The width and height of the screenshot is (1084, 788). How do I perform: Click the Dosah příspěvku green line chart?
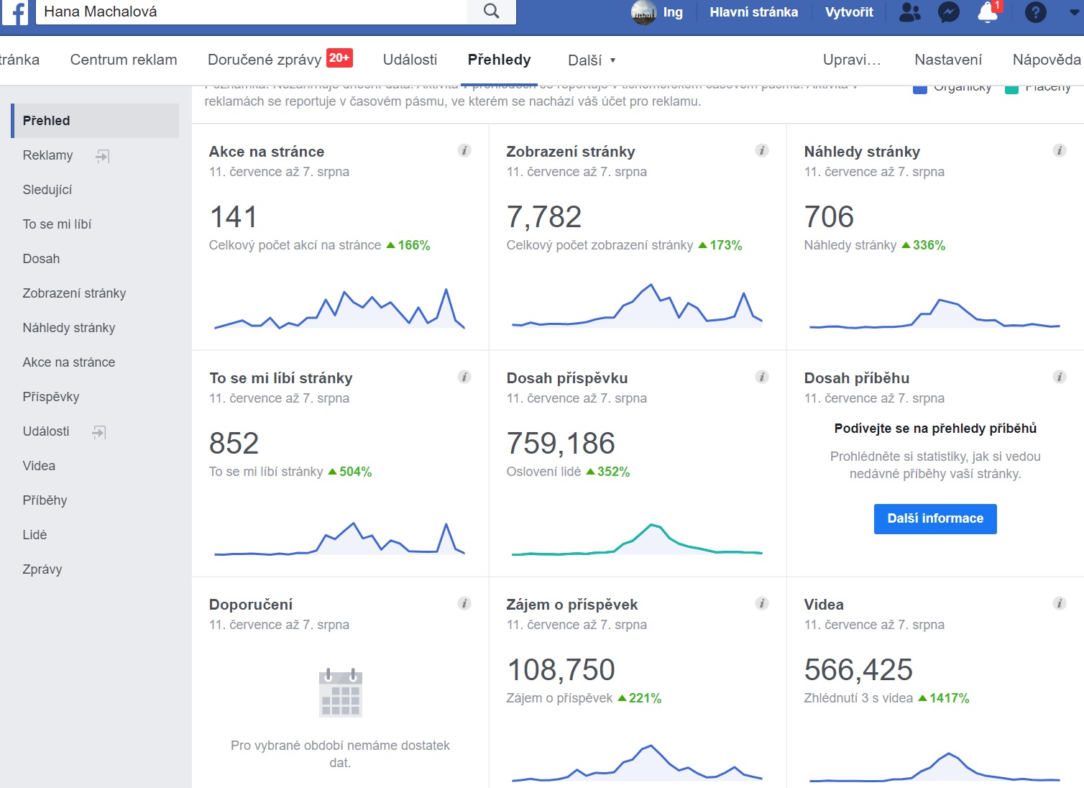click(637, 539)
